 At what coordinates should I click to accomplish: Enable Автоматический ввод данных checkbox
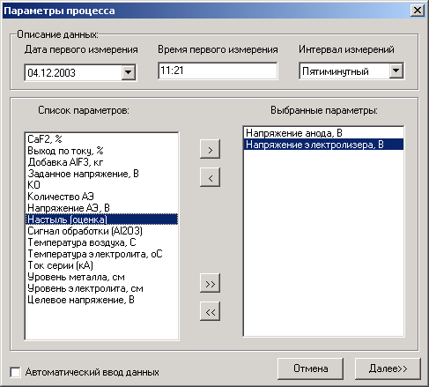[15, 372]
